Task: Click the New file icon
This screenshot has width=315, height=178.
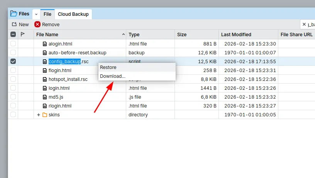Action: tap(14, 24)
